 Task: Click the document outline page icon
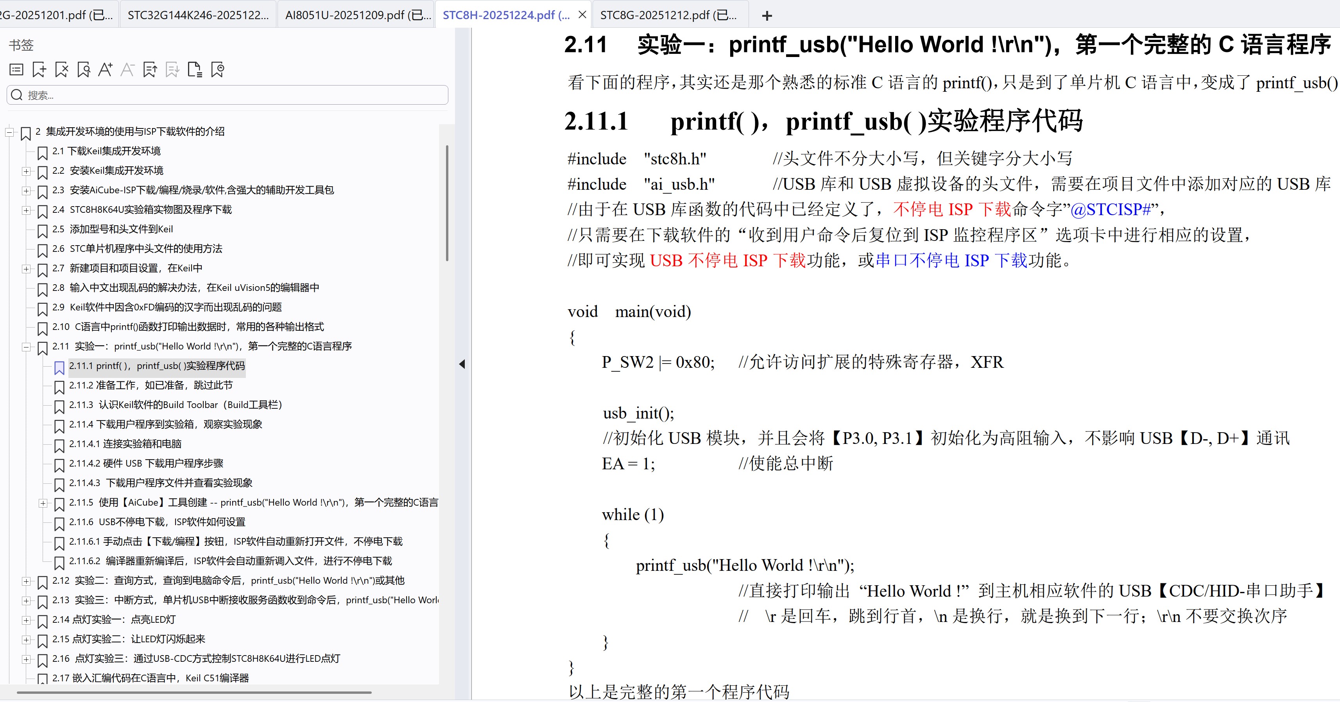(x=195, y=69)
